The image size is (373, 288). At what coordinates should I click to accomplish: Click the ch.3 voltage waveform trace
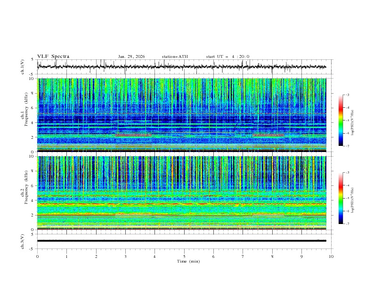(181, 241)
